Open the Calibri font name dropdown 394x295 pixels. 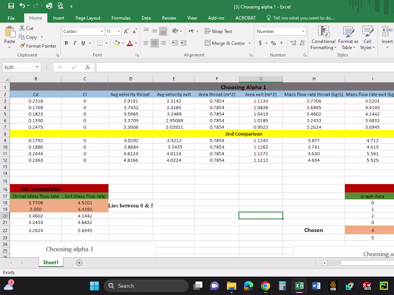(x=102, y=31)
